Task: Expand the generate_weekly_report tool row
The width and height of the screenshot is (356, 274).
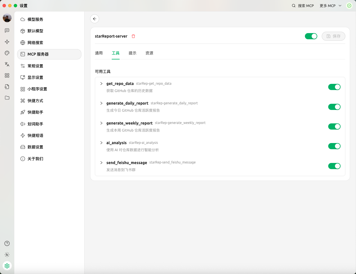Action: 101,123
